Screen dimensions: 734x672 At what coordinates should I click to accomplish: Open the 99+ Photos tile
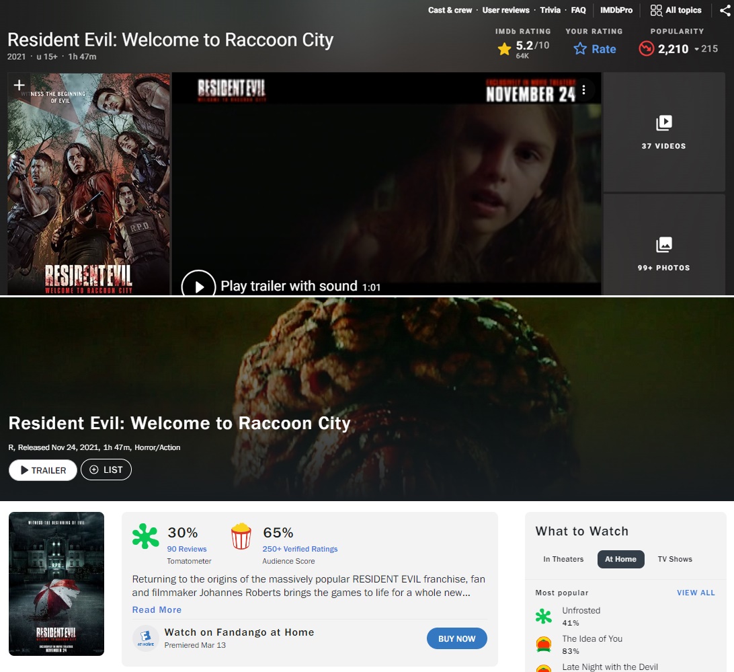click(664, 245)
